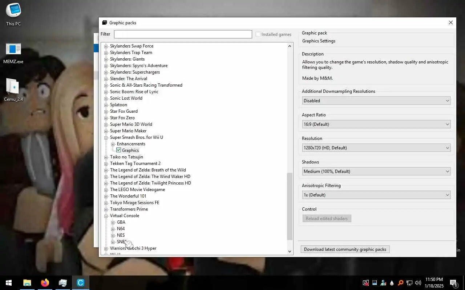The image size is (465, 290).
Task: Select Star Fox Zero in the tree
Action: [x=122, y=118]
